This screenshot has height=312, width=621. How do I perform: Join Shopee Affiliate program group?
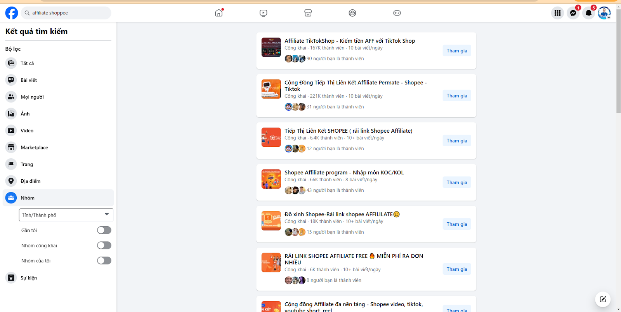pos(457,182)
